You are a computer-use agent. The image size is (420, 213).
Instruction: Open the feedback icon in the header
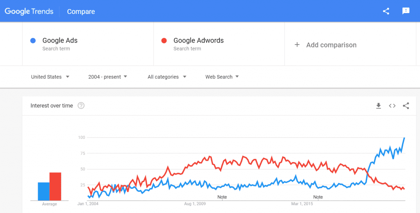tap(406, 11)
